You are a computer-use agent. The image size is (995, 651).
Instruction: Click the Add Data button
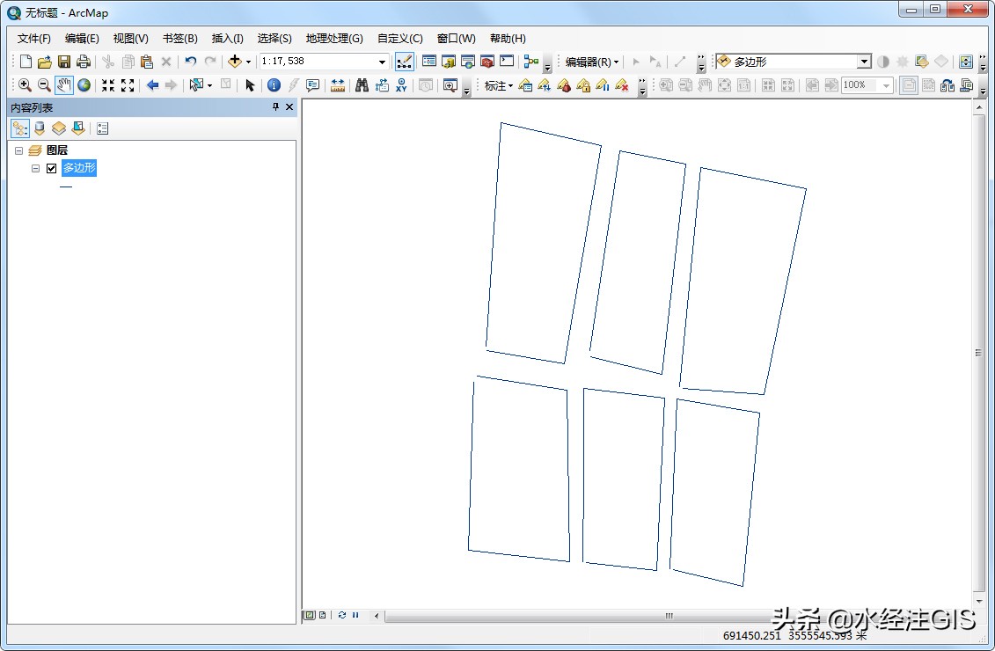pos(235,62)
